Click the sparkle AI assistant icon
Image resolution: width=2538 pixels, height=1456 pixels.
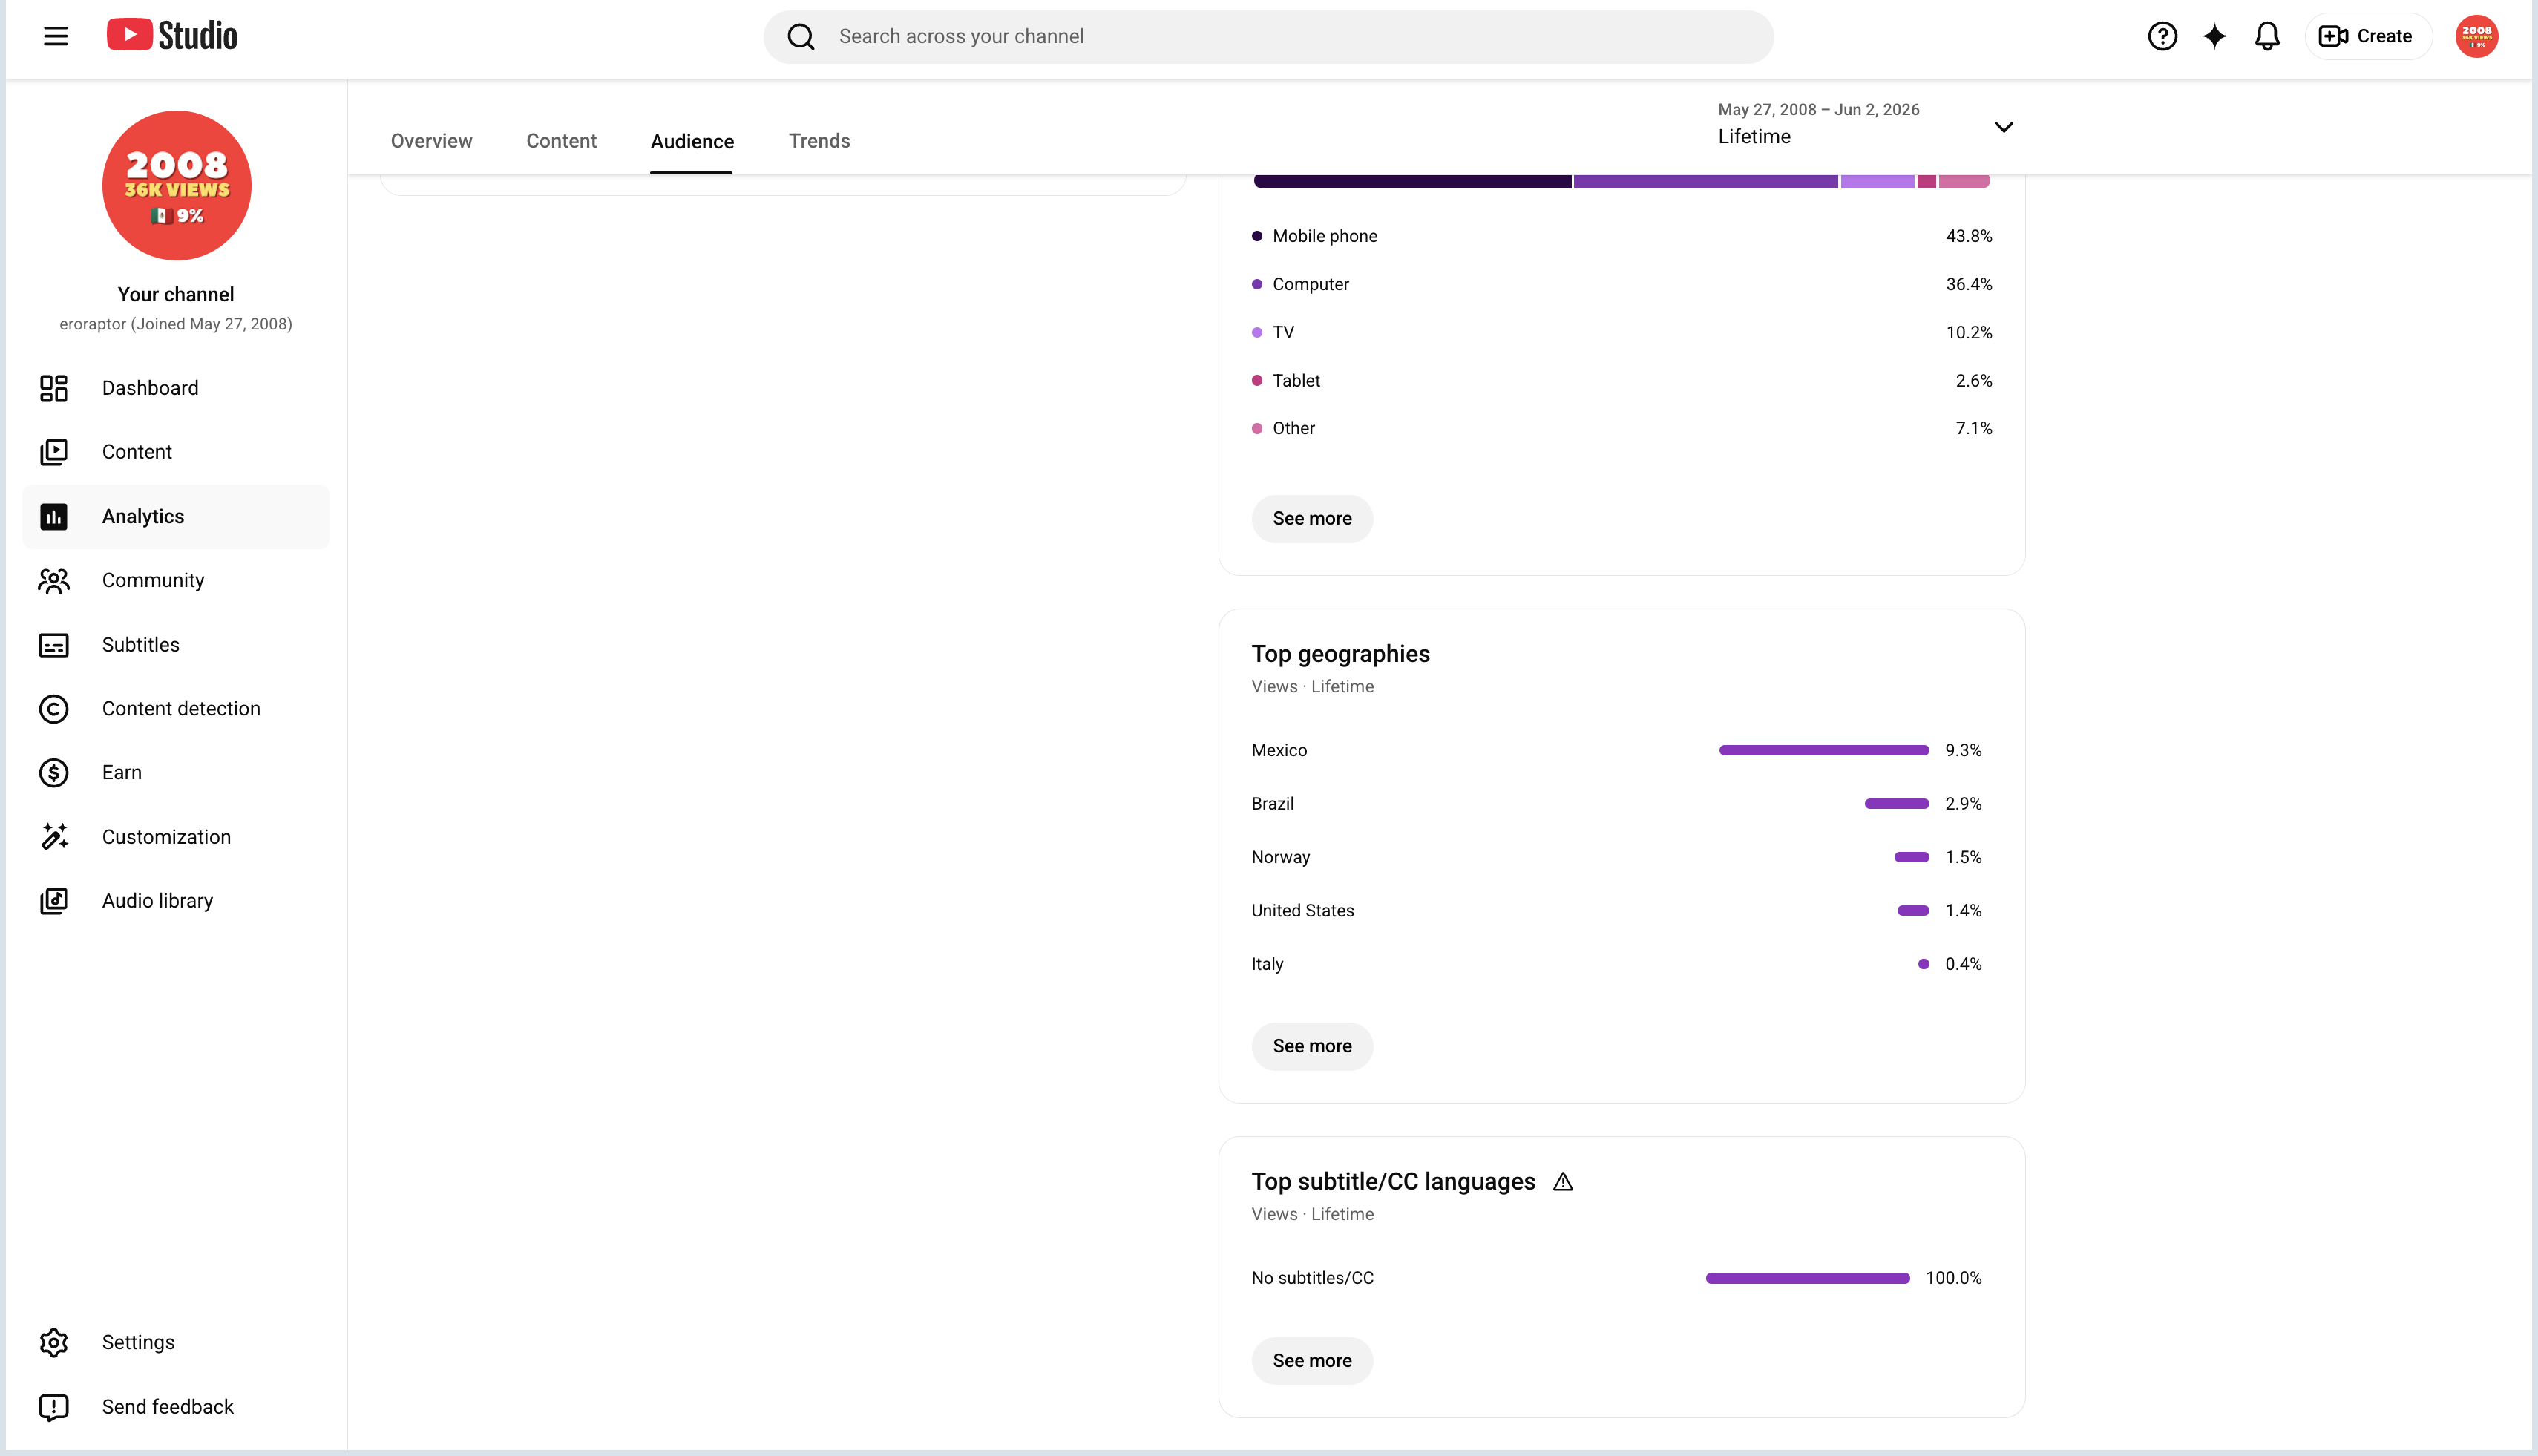tap(2215, 37)
